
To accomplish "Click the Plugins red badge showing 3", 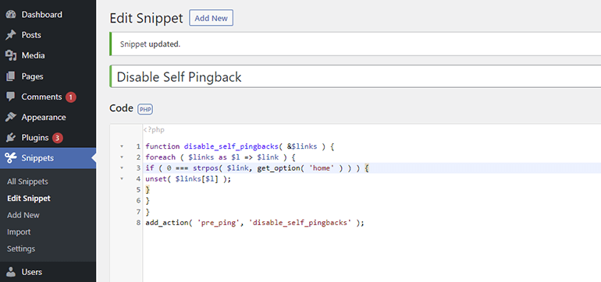I will click(58, 138).
